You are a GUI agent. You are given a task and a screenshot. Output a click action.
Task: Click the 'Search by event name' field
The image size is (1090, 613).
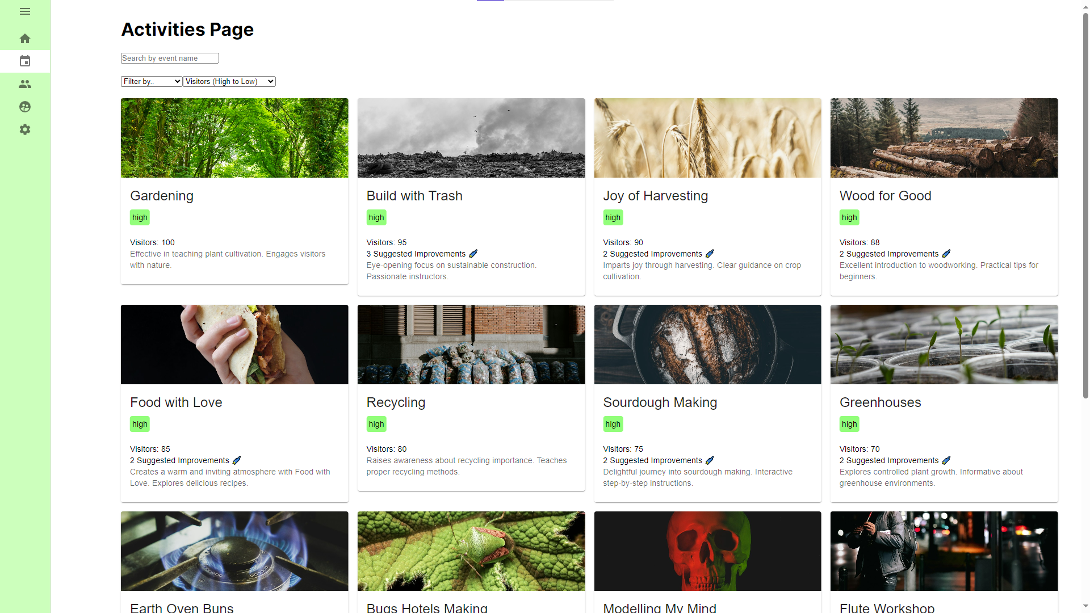(x=169, y=58)
